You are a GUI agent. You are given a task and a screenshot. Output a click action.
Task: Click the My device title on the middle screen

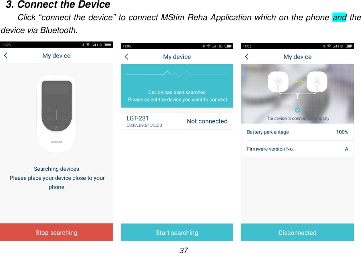pos(177,56)
